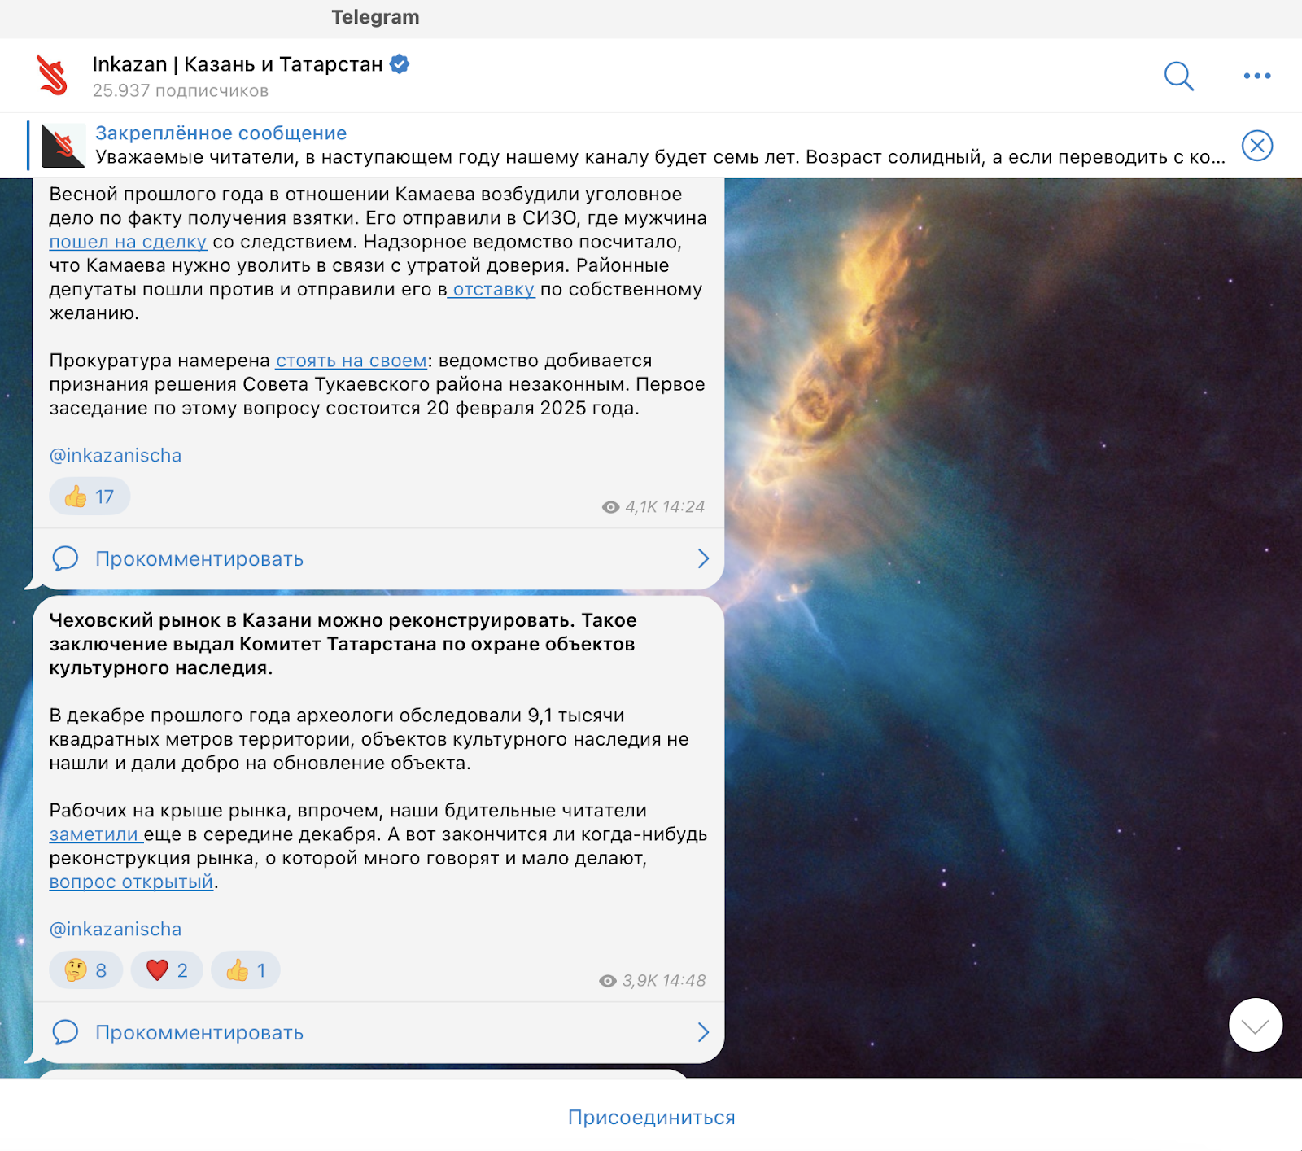Join the channel via 'Присоединиться'

651,1117
